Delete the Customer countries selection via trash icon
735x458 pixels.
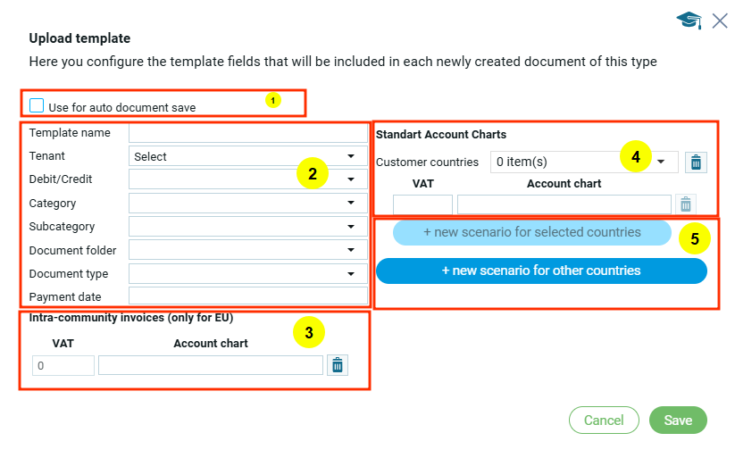click(x=697, y=162)
